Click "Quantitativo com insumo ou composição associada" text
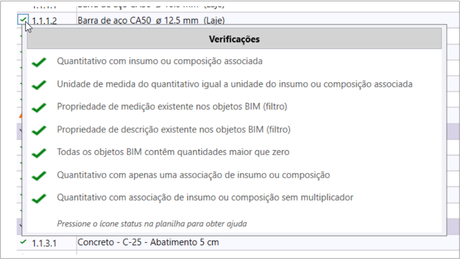 [160, 61]
